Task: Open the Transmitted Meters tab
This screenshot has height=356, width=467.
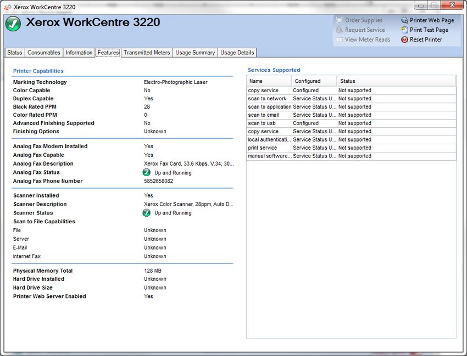Action: (147, 53)
